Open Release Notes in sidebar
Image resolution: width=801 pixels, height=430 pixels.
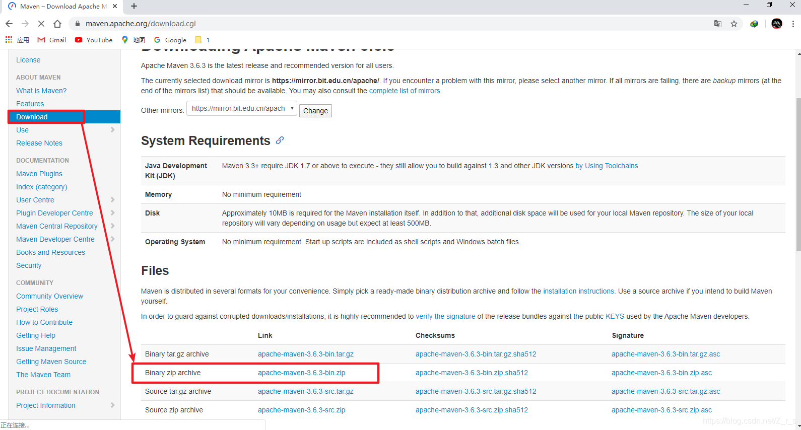click(x=39, y=143)
